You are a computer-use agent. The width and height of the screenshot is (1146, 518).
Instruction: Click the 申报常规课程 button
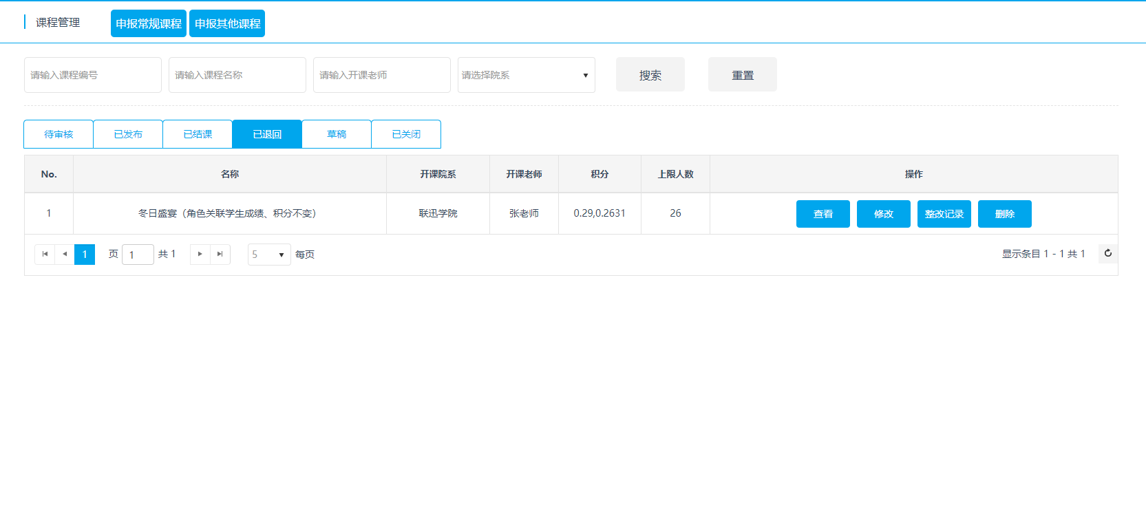[149, 23]
